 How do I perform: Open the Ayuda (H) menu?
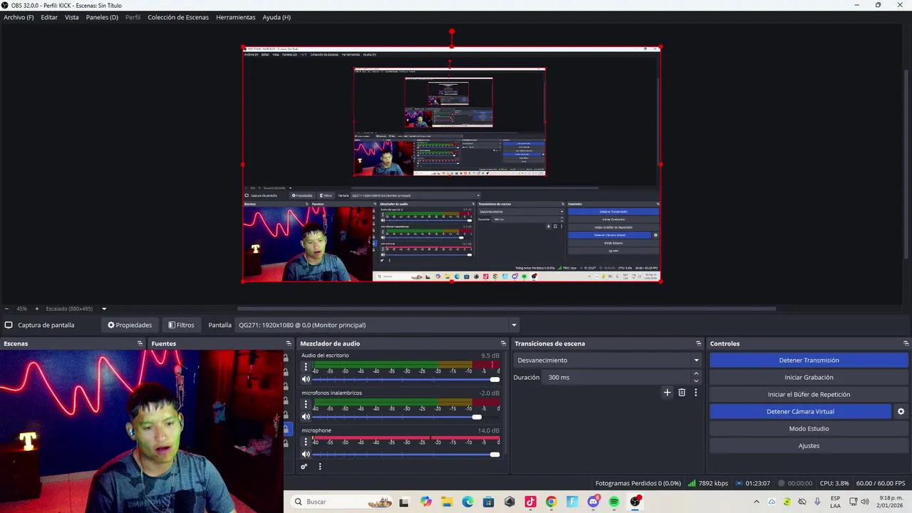[x=276, y=17]
